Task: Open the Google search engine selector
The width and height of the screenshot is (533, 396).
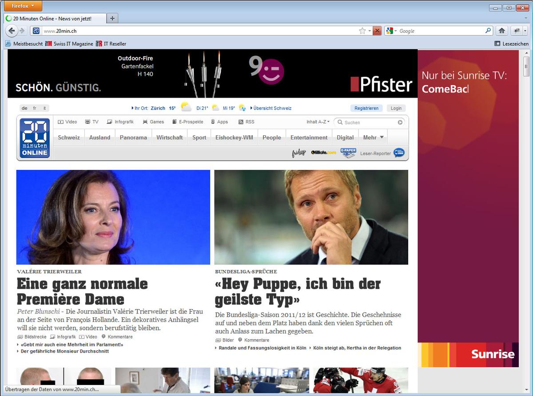Action: [x=391, y=31]
